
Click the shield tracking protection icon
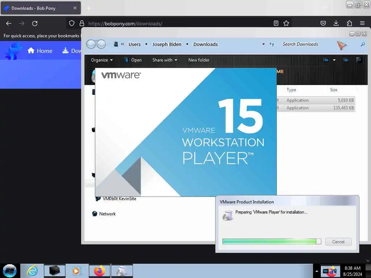[72, 23]
